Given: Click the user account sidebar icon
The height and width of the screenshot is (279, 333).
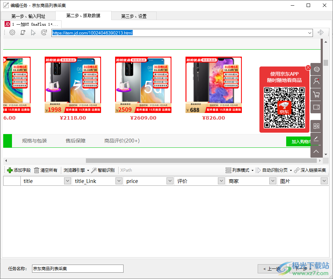Looking at the screenshot, I should [x=316, y=82].
